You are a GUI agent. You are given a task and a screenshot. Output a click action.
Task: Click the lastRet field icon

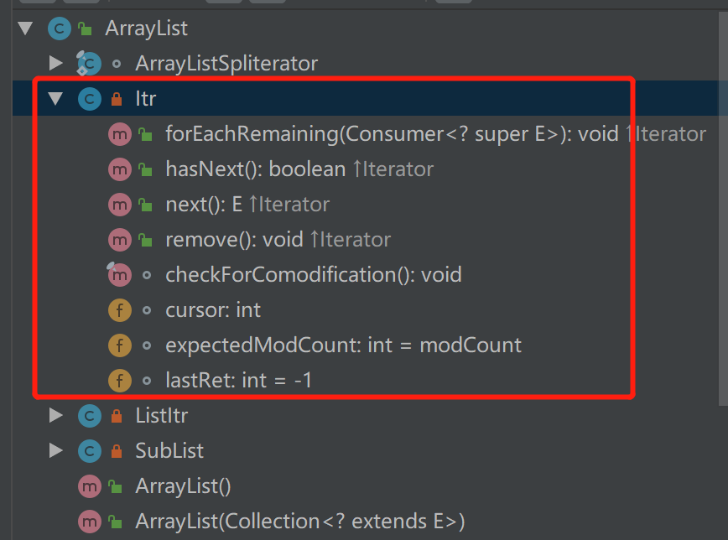120,381
